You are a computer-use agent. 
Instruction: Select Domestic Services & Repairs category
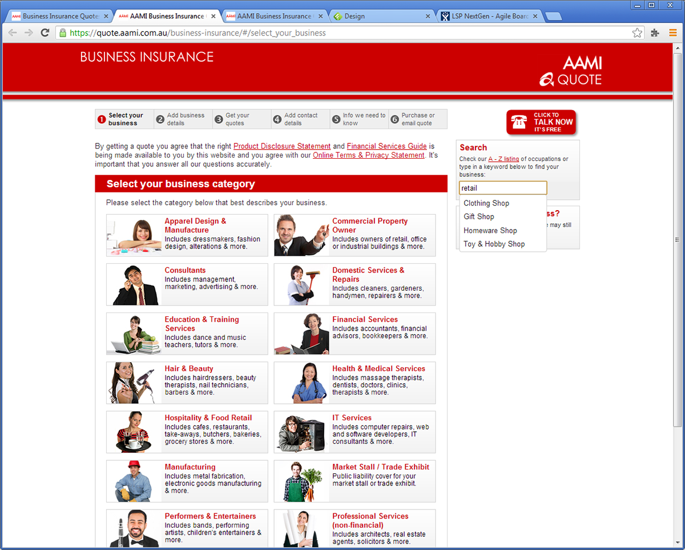click(354, 284)
